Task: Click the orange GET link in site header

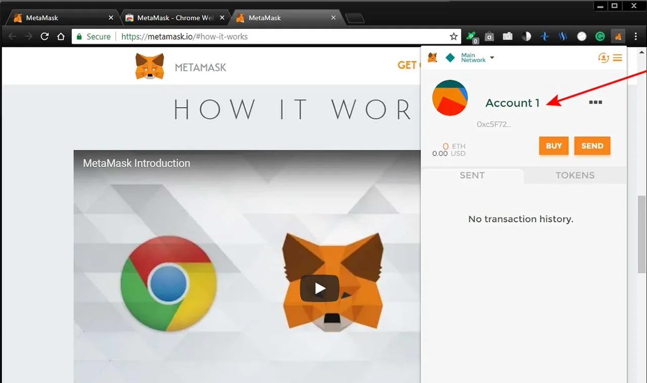Action: (x=408, y=65)
